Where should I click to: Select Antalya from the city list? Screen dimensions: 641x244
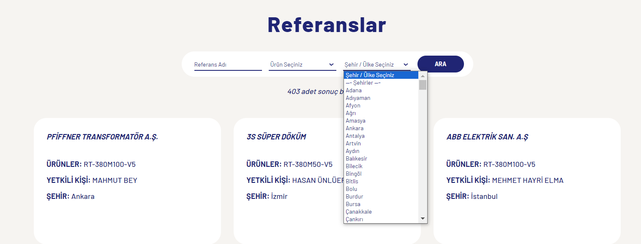381,136
